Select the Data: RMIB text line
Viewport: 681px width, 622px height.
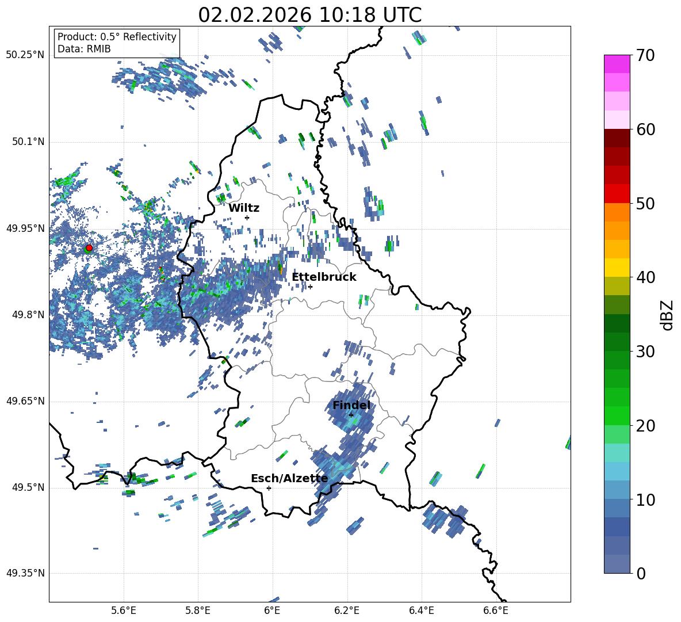84,49
